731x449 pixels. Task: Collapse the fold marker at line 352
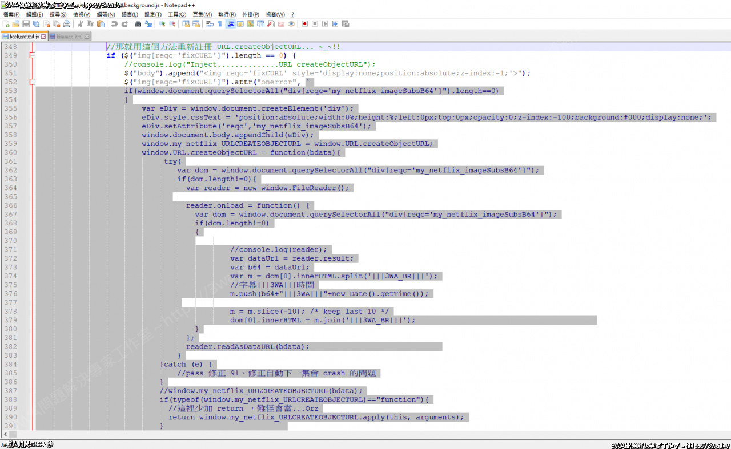click(x=32, y=83)
